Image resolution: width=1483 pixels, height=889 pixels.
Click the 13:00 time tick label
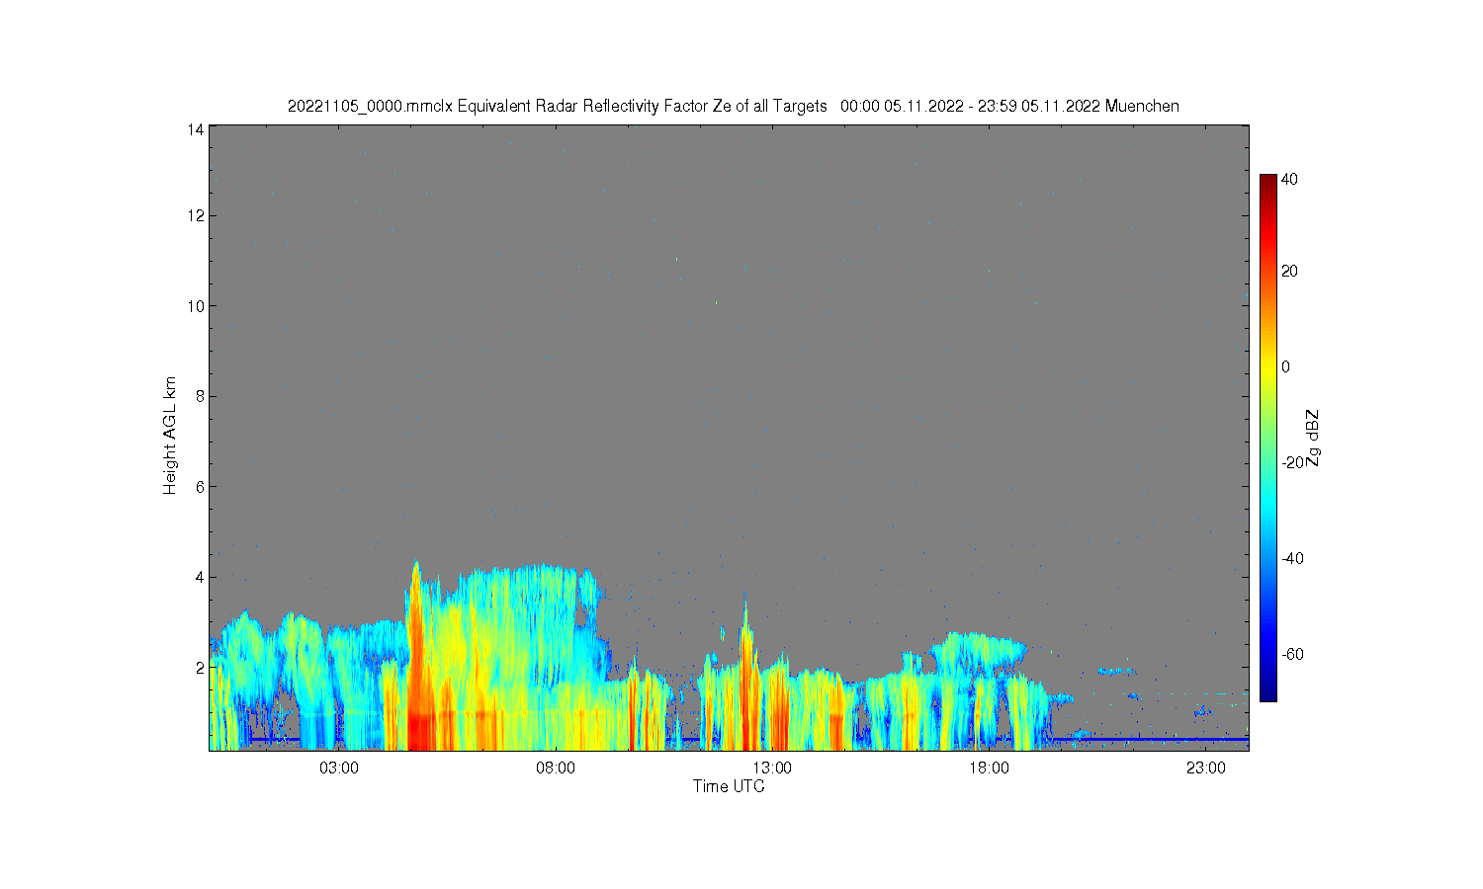772,768
